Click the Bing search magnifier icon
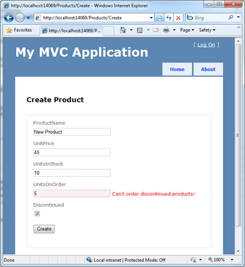Screen dimensions: 245x267 tap(231, 18)
